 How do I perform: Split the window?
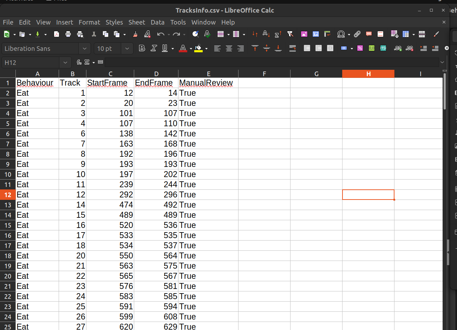click(422, 34)
